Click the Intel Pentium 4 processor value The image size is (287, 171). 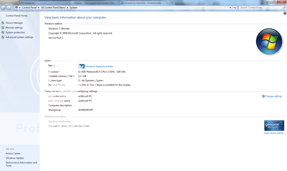pos(102,72)
